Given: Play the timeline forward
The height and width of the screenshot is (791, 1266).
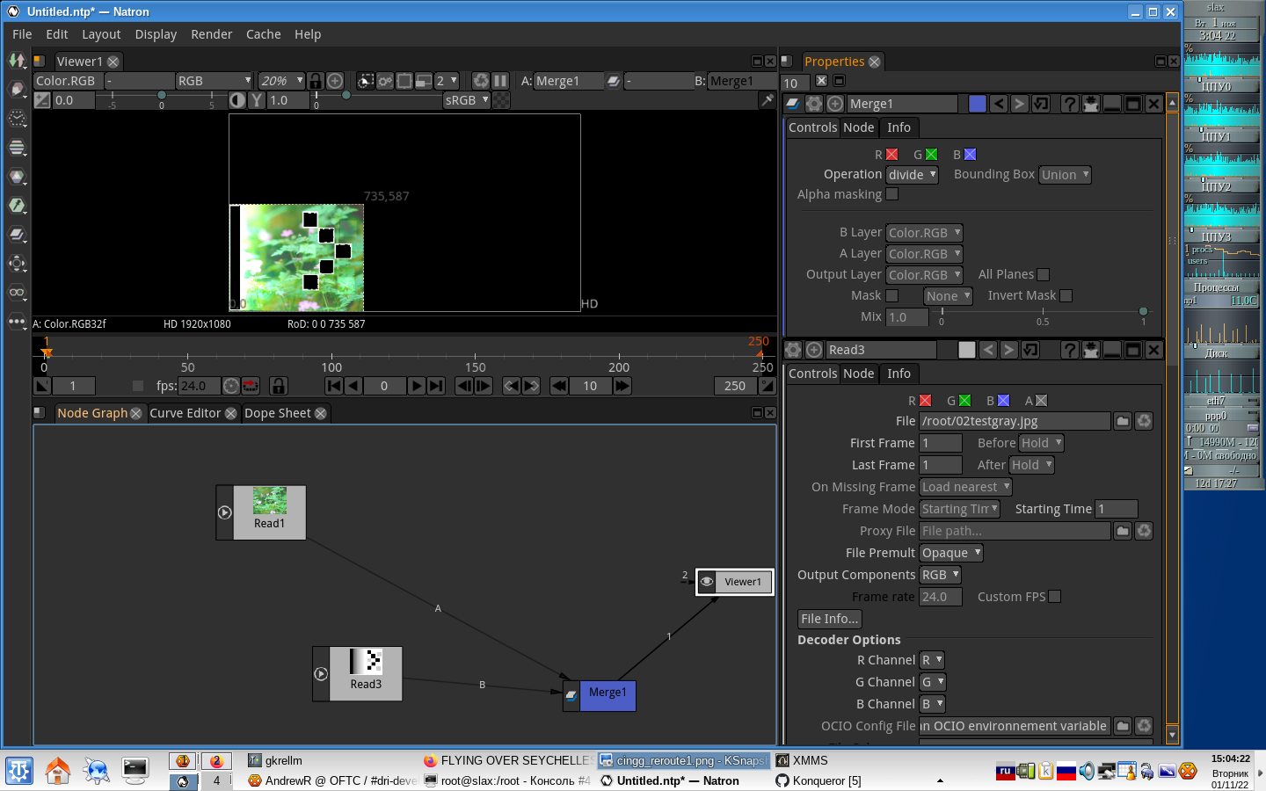Looking at the screenshot, I should (x=417, y=386).
